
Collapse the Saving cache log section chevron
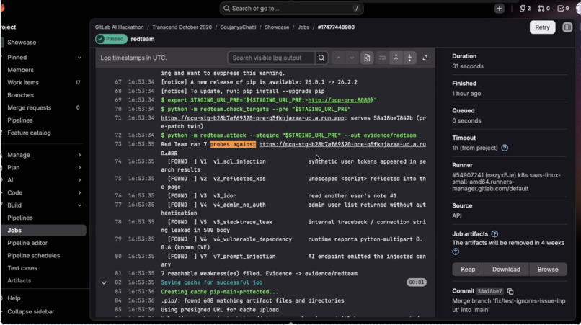pos(104,282)
